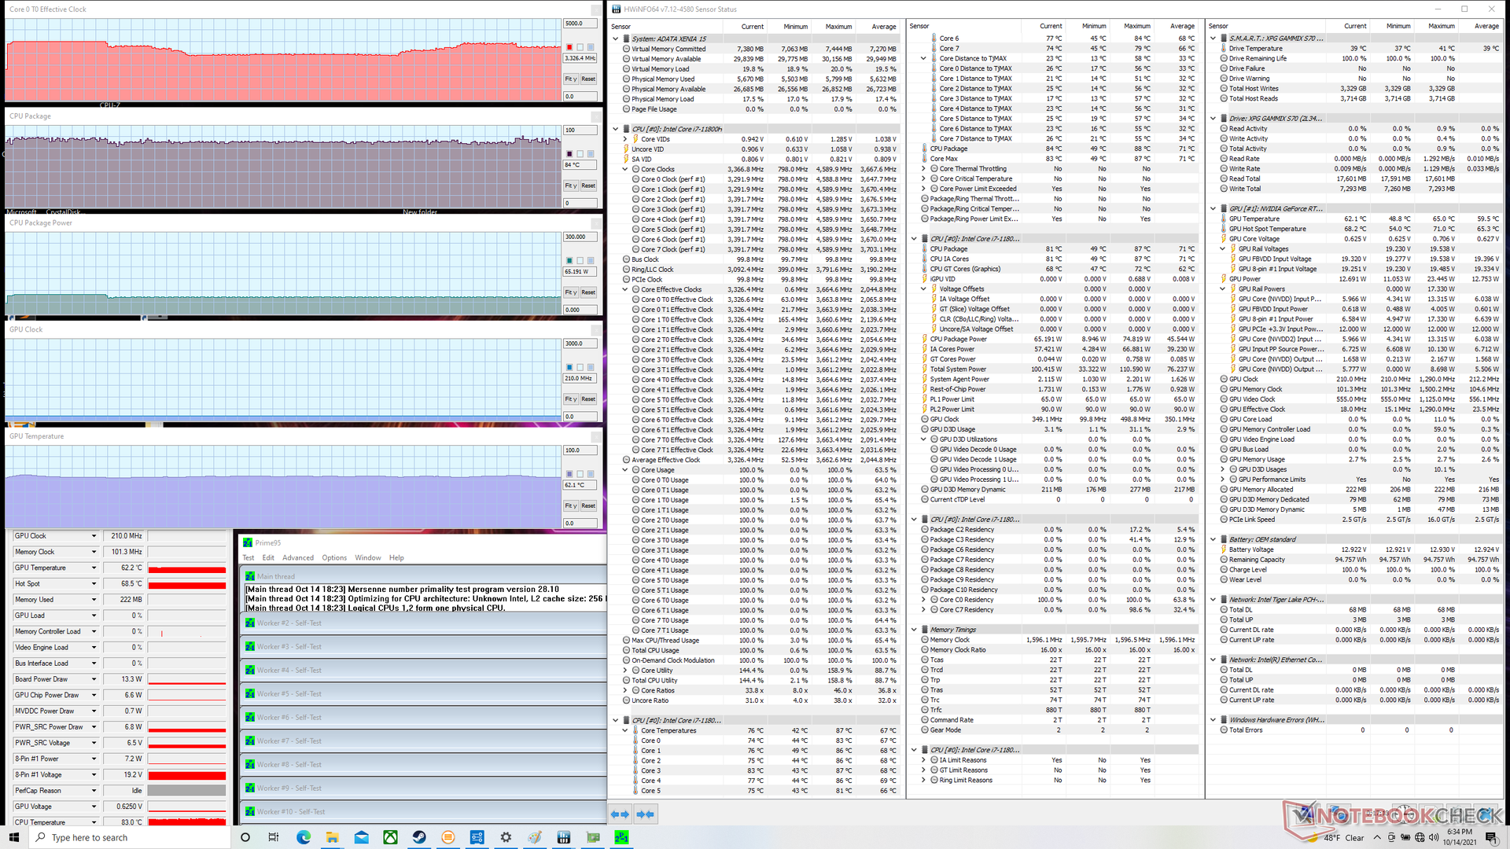Viewport: 1510px width, 849px height.
Task: Open the HWiNFO taskbar icon
Action: pos(564,837)
